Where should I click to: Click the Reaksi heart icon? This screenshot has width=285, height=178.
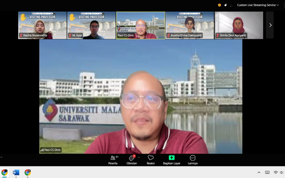pyautogui.click(x=151, y=160)
